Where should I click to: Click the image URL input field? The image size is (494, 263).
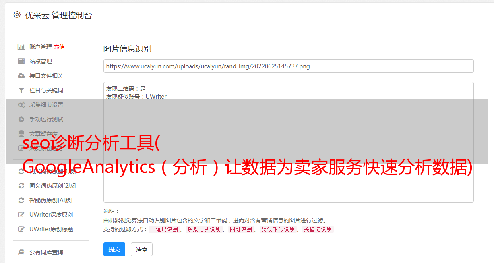(x=288, y=66)
